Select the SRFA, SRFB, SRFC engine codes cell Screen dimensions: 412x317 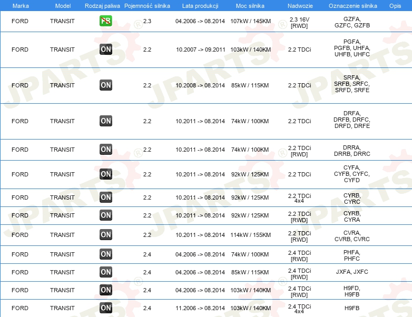(x=352, y=84)
